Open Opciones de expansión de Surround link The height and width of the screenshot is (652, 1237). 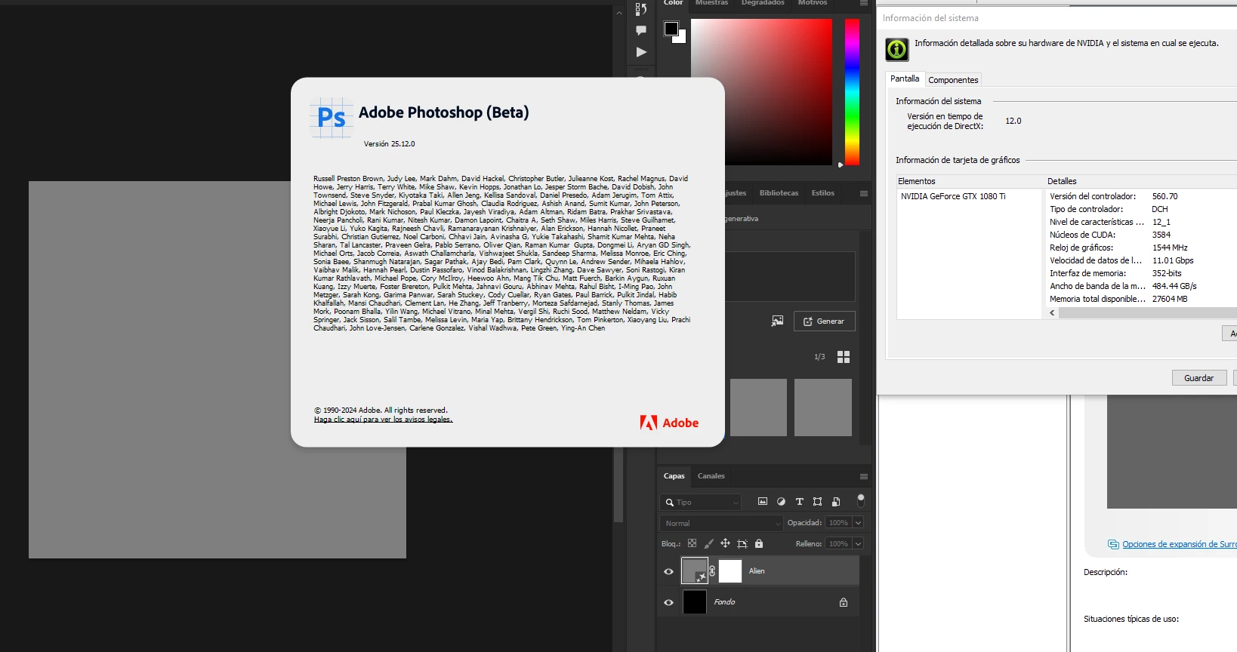coord(1179,544)
